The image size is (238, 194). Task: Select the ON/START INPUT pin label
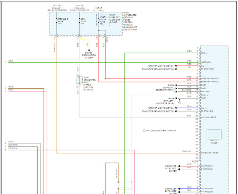click(210, 153)
